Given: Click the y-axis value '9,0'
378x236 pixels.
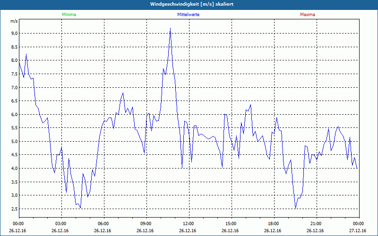Looking at the screenshot, I should click(15, 33).
